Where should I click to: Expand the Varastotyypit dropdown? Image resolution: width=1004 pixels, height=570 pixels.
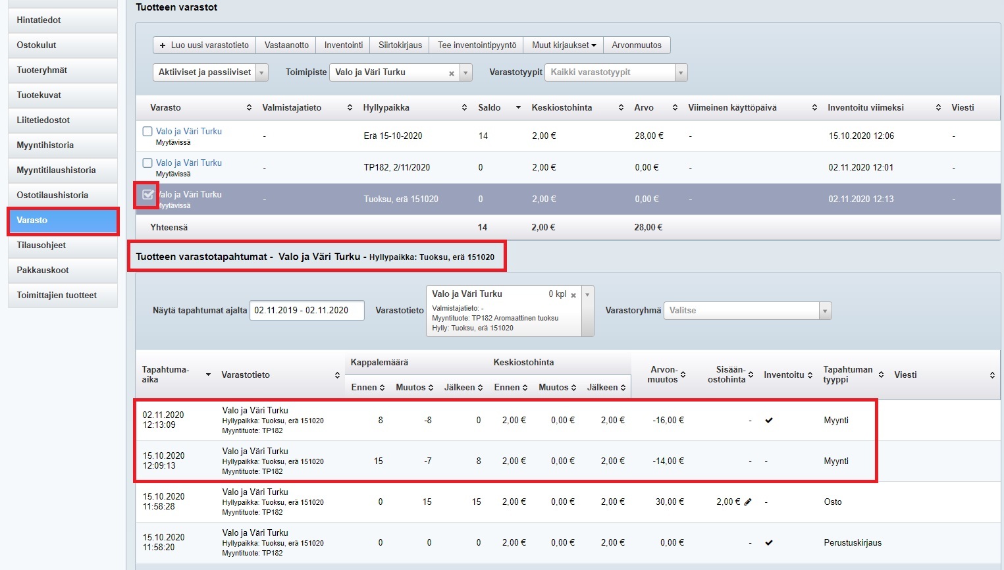coord(616,72)
